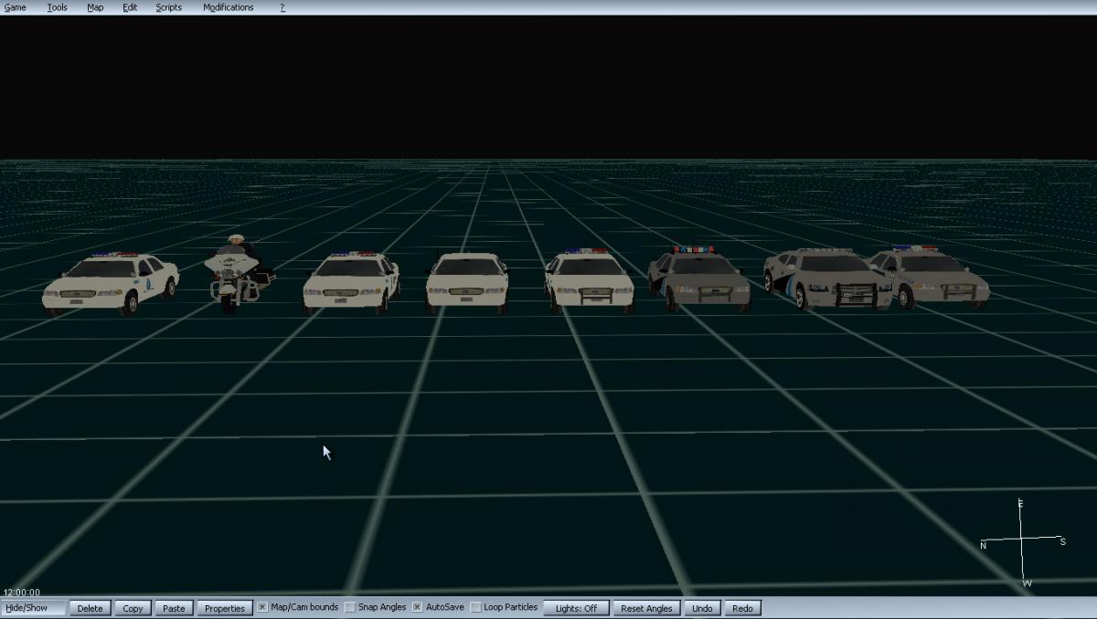Select the police motorcycle with rider

239,274
